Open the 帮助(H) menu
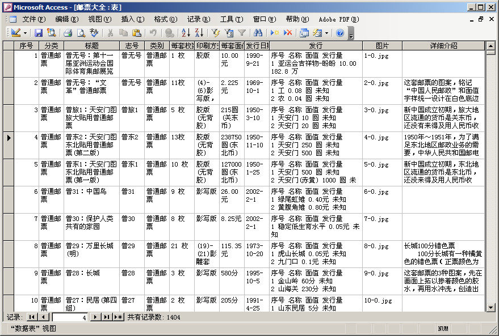 click(x=297, y=19)
